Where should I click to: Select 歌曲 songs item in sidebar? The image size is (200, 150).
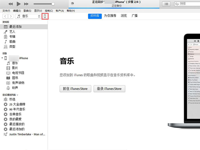point(24,42)
